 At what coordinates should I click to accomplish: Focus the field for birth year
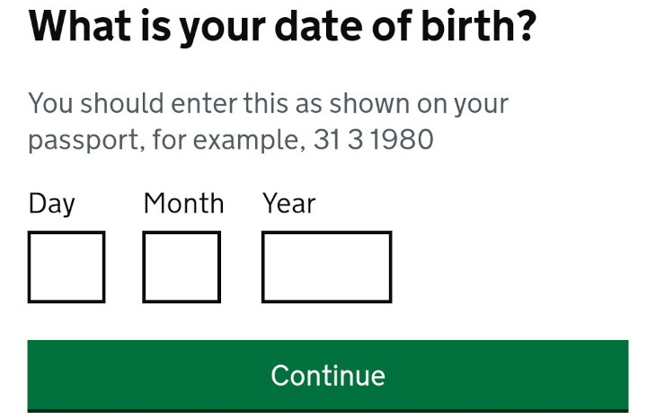[326, 267]
